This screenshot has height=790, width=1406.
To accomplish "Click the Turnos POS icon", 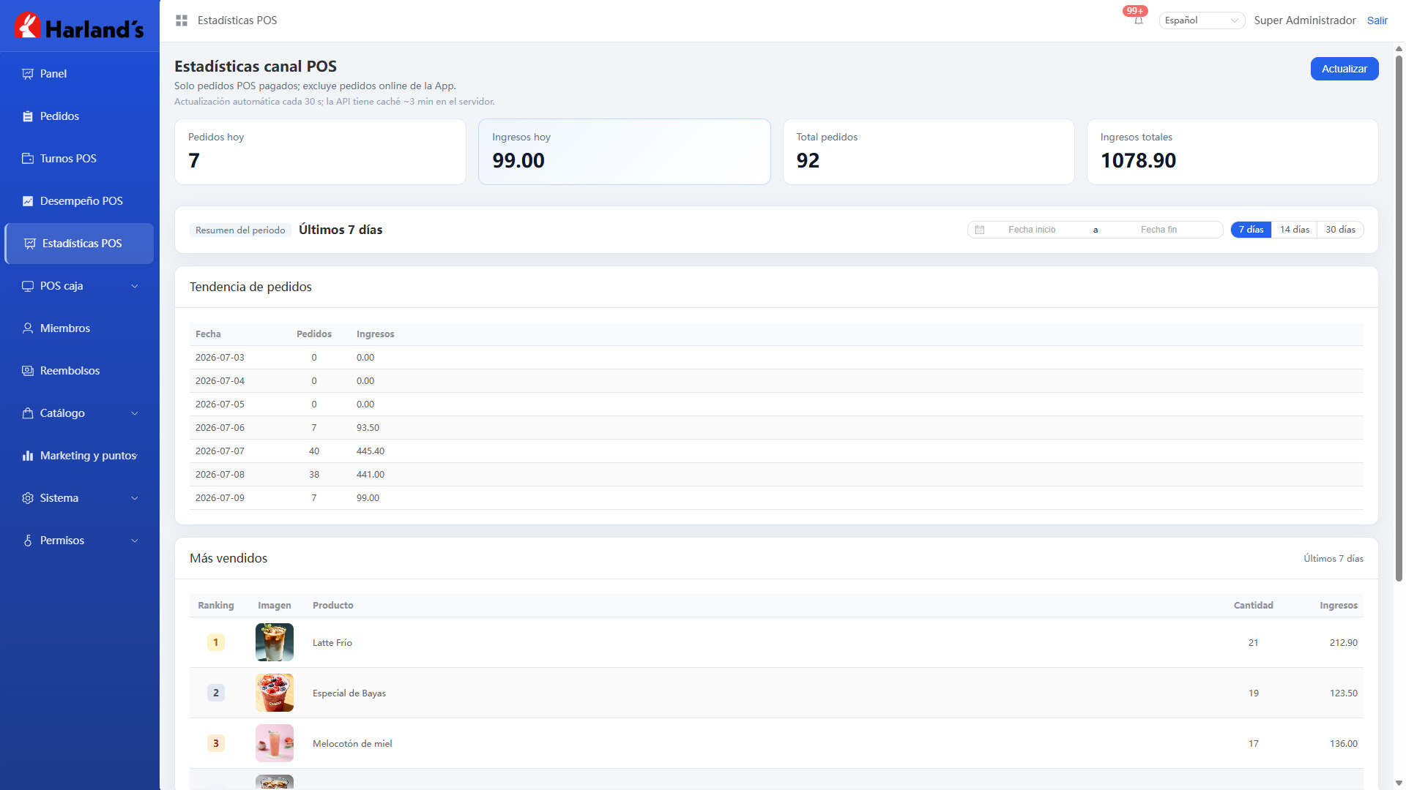I will (28, 159).
